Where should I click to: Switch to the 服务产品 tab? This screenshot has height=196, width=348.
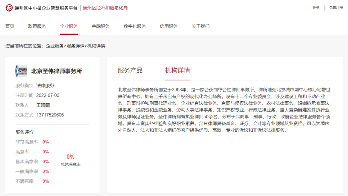[x=130, y=70]
